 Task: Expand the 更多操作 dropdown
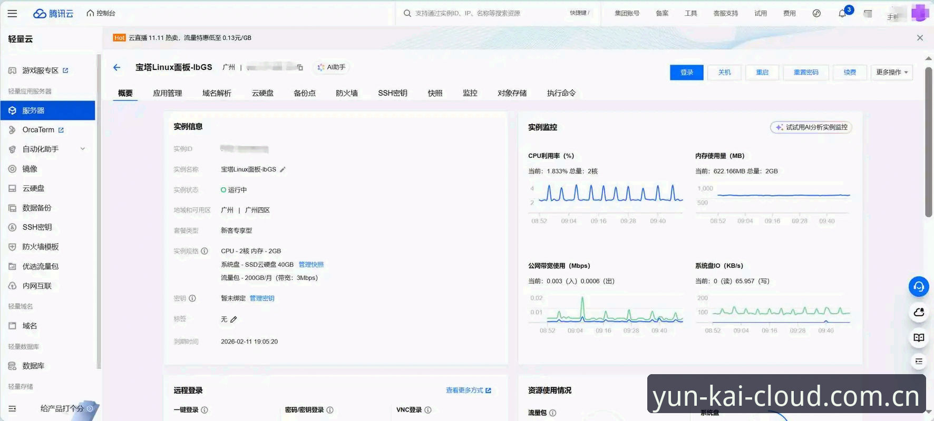[x=892, y=72]
